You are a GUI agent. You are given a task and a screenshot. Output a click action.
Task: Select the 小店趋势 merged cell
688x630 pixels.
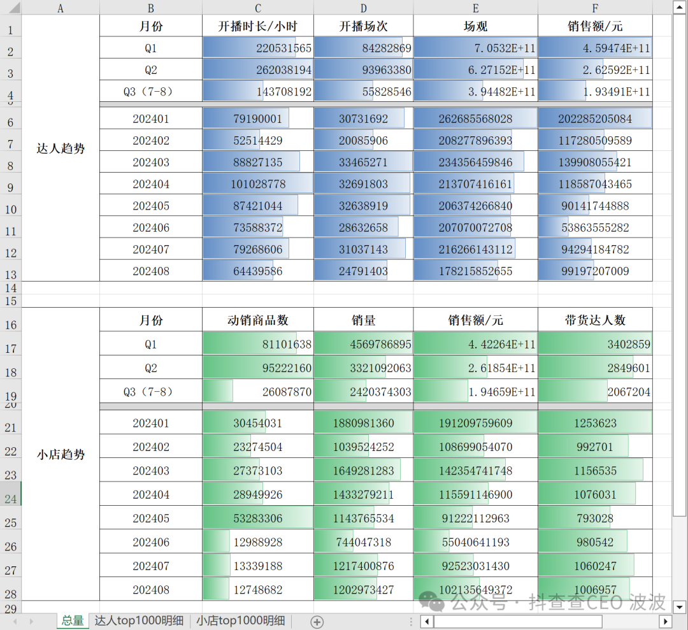[61, 454]
